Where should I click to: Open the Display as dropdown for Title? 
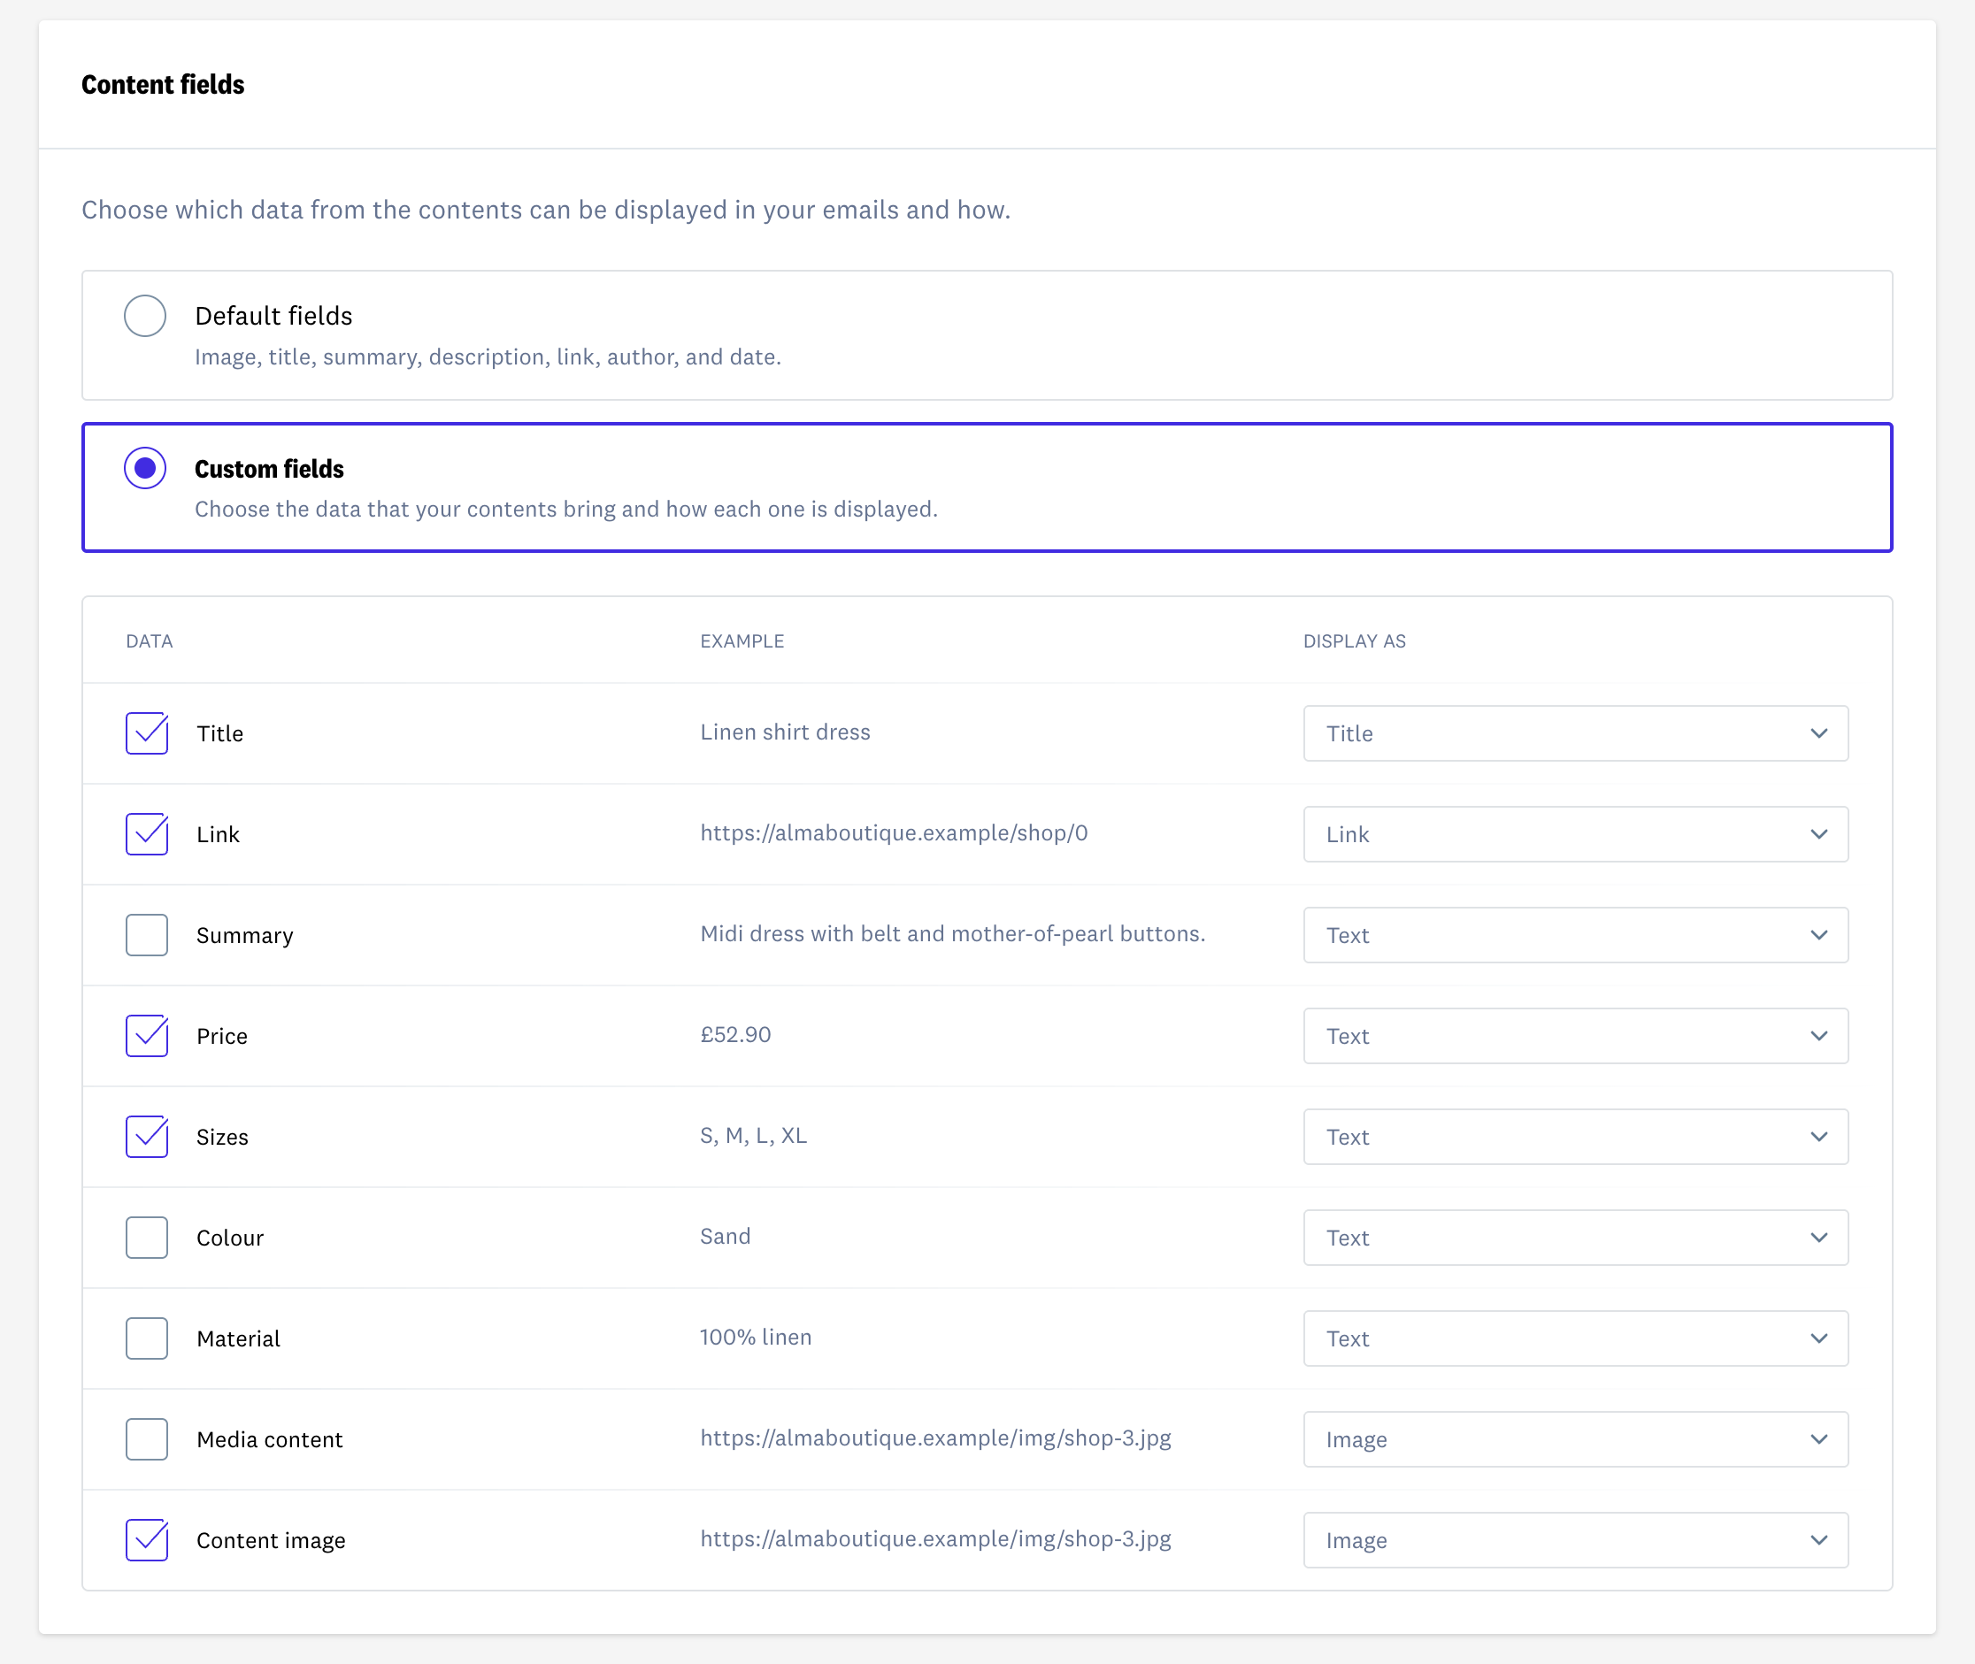[x=1576, y=734]
